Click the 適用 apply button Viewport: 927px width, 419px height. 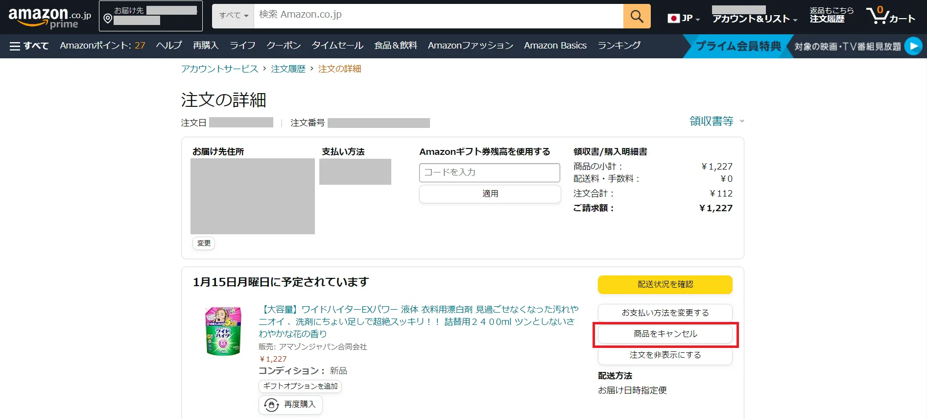point(490,194)
